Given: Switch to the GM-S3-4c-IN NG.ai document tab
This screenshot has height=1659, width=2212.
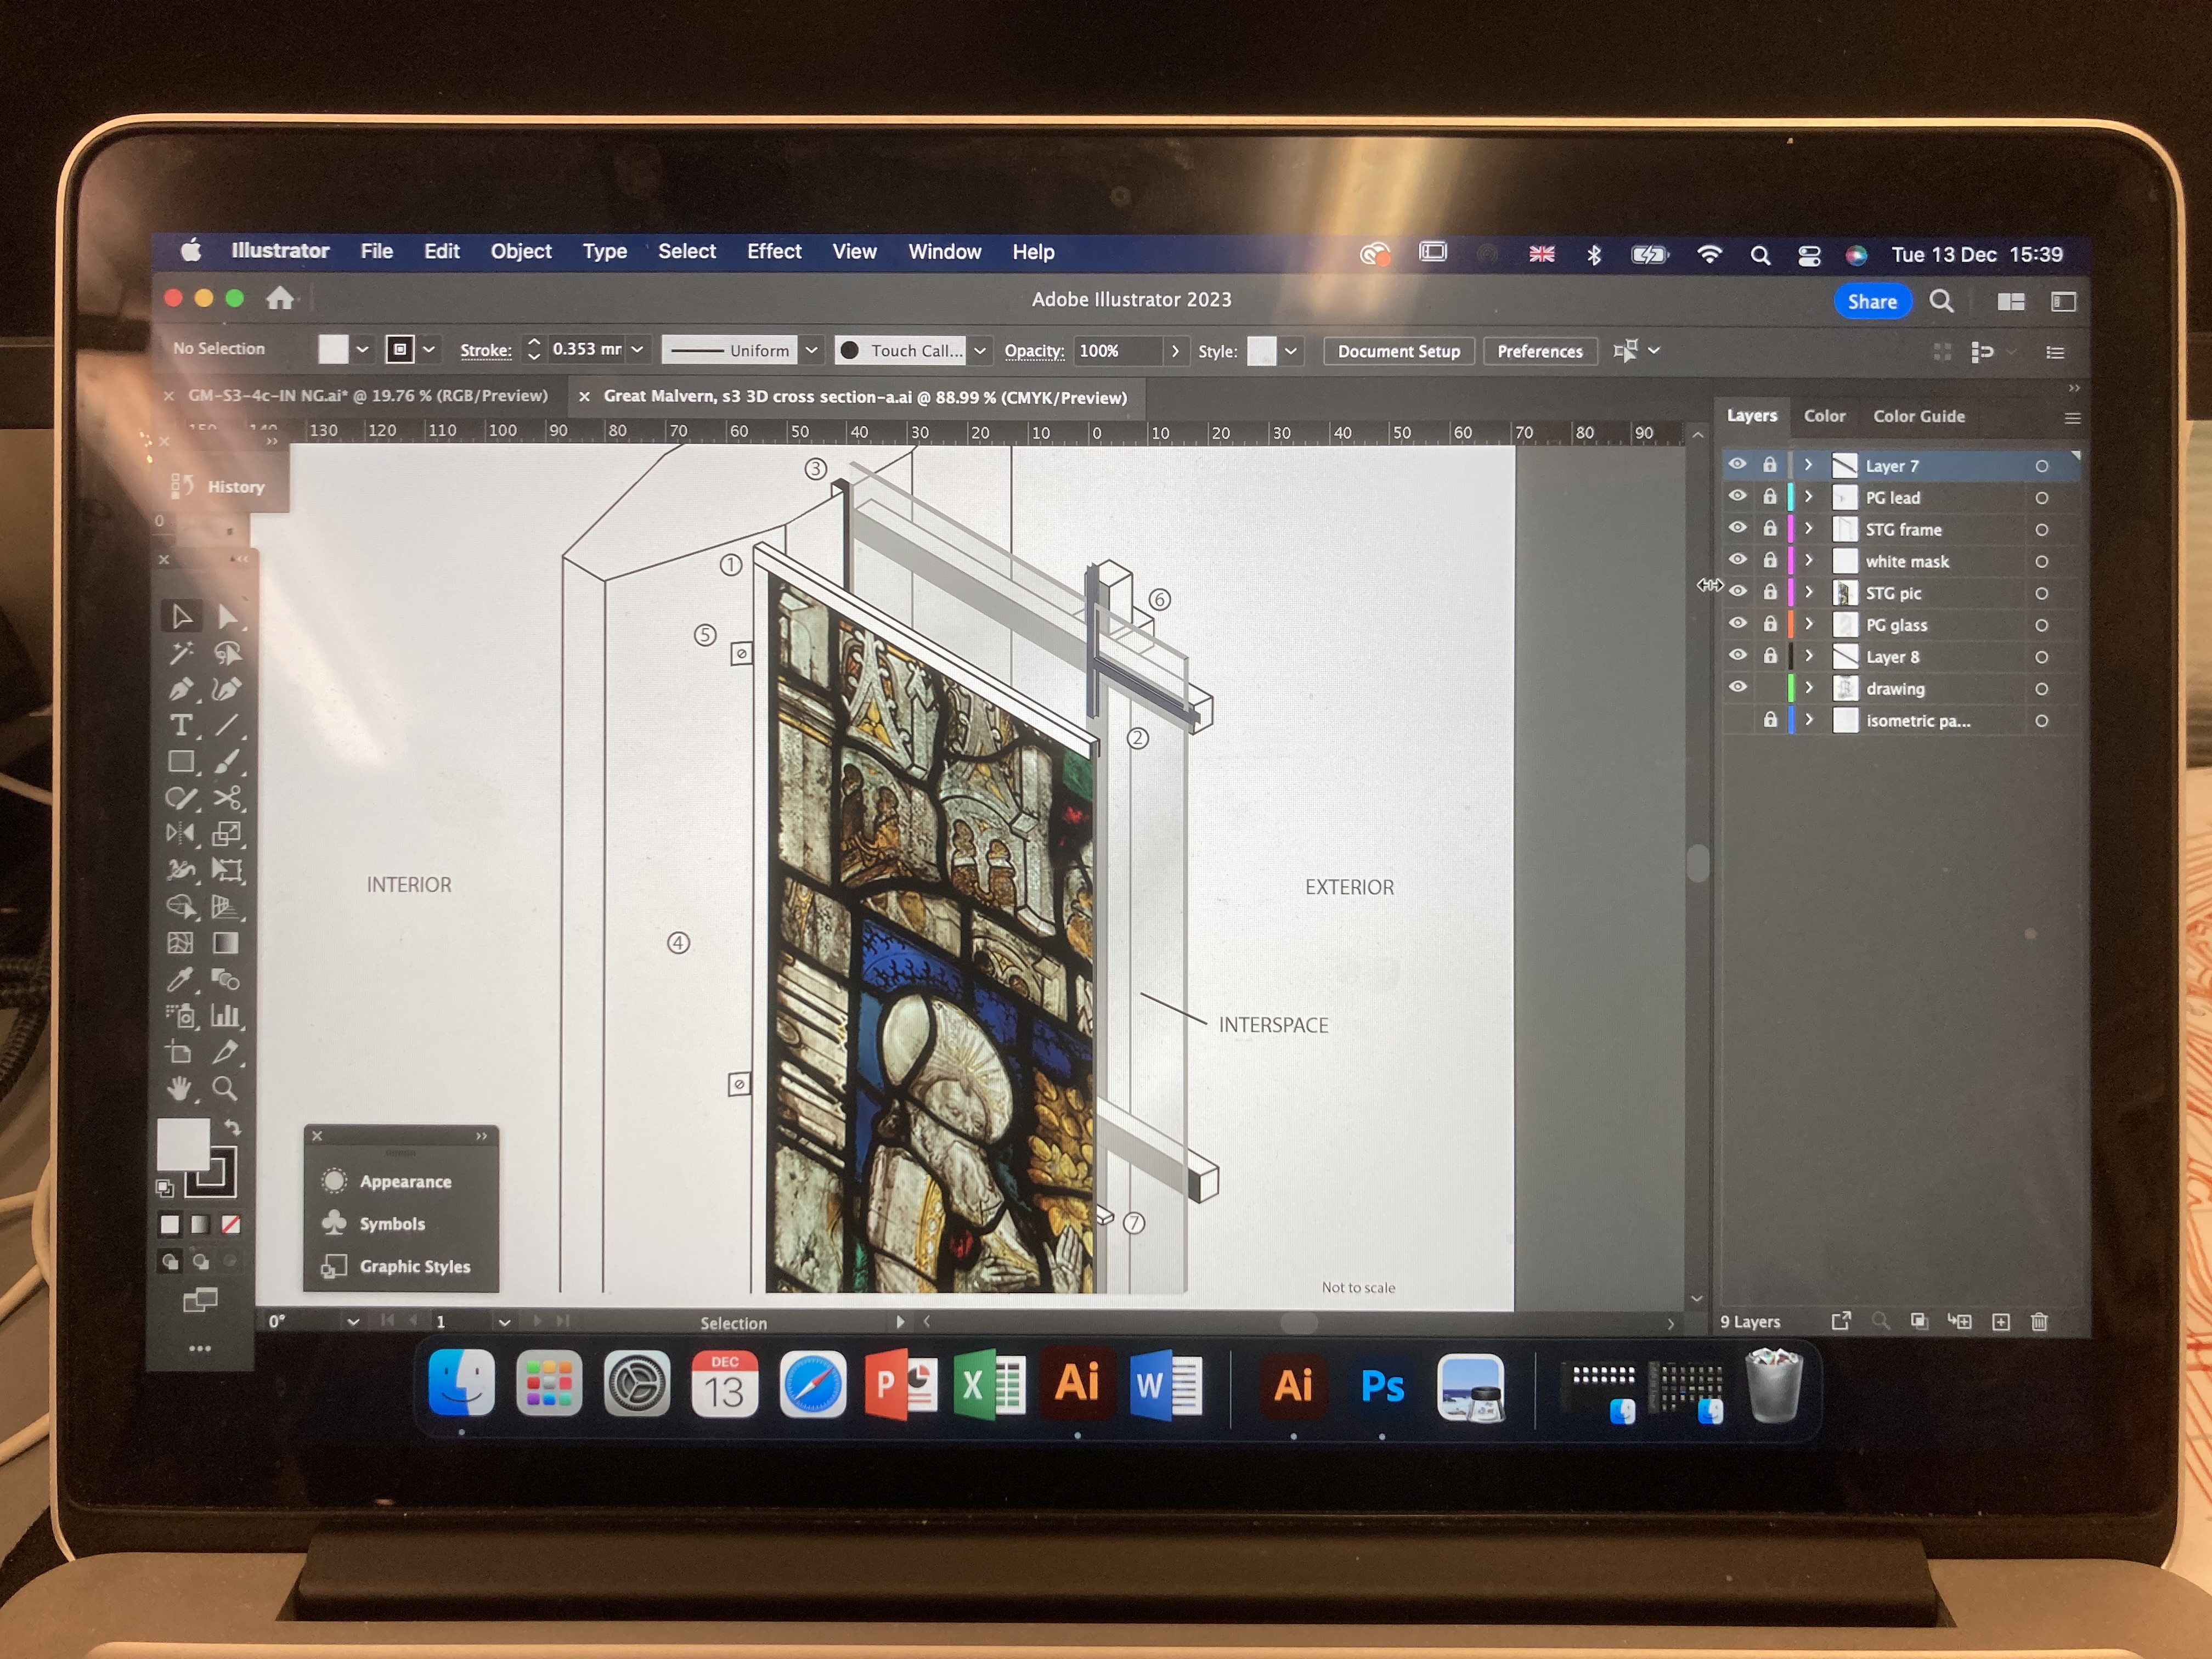Looking at the screenshot, I should pos(368,396).
